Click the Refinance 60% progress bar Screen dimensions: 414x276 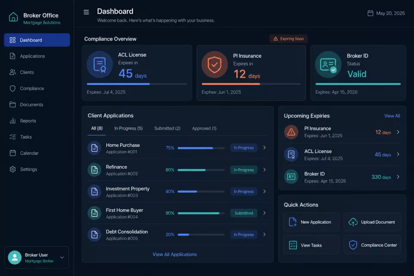click(x=201, y=170)
